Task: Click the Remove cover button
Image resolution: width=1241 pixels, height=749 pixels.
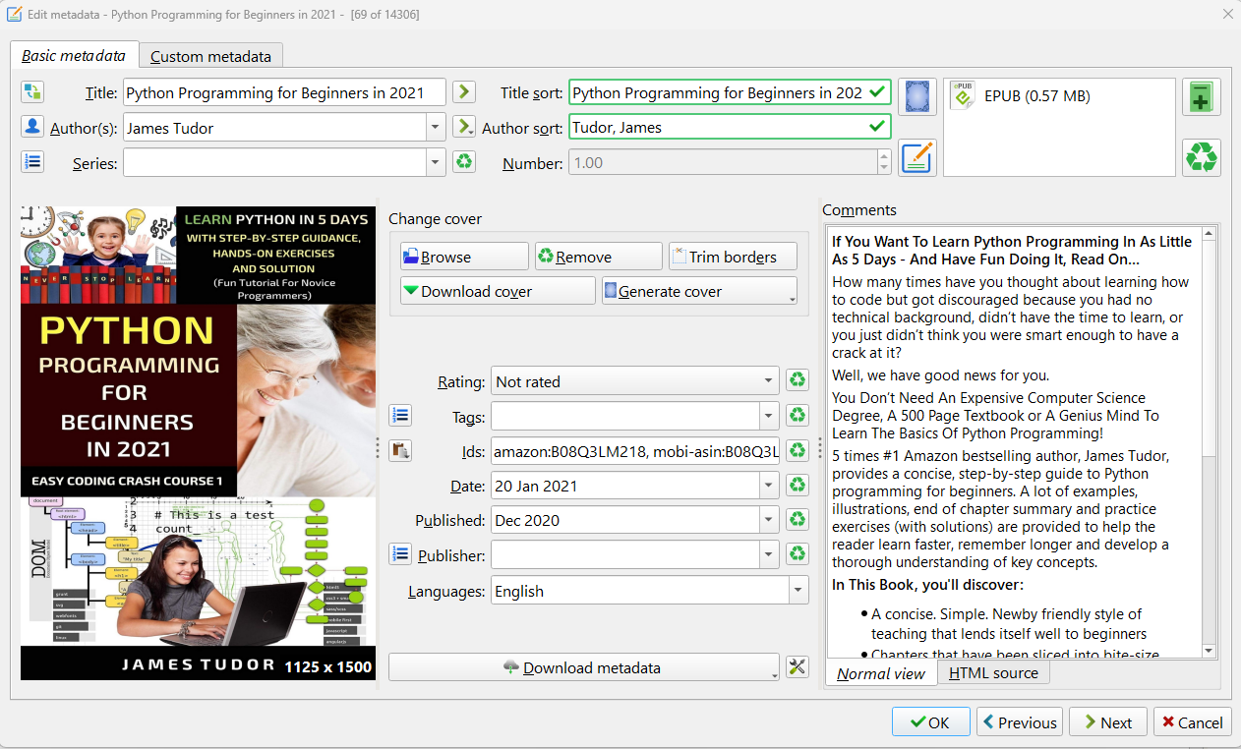Action: coord(599,257)
